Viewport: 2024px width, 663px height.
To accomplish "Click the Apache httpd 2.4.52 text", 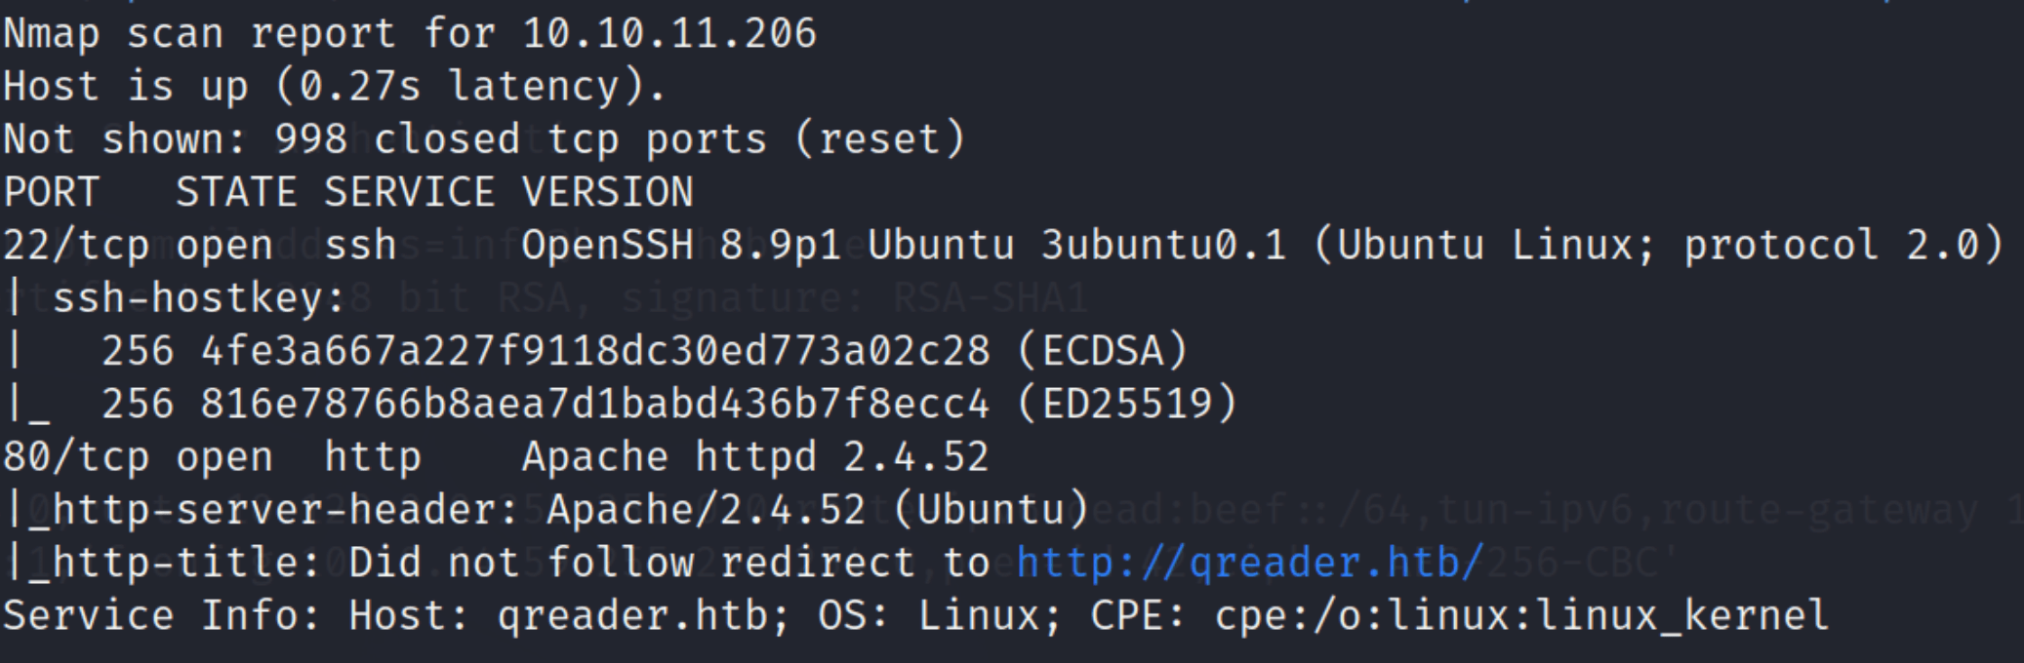I will click(x=755, y=457).
